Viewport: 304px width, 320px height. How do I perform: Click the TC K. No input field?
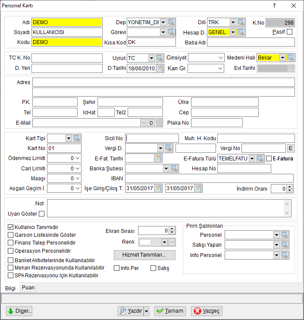[67, 58]
